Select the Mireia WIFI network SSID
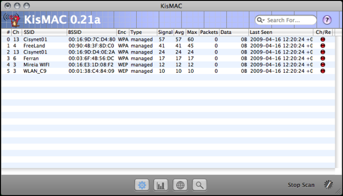The image size is (343, 196). (x=36, y=65)
